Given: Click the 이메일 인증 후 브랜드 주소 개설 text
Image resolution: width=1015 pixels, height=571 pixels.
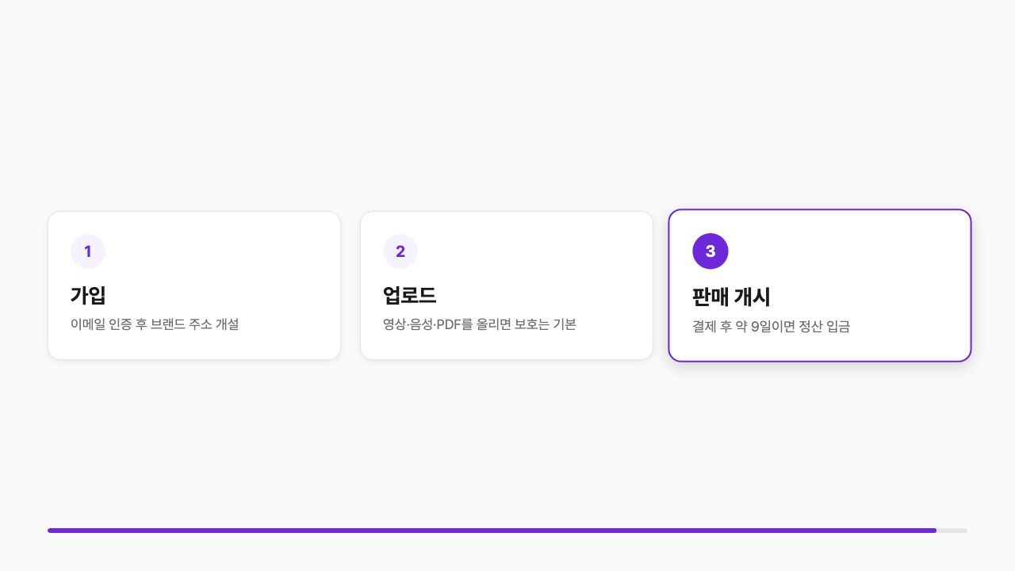Looking at the screenshot, I should [155, 324].
